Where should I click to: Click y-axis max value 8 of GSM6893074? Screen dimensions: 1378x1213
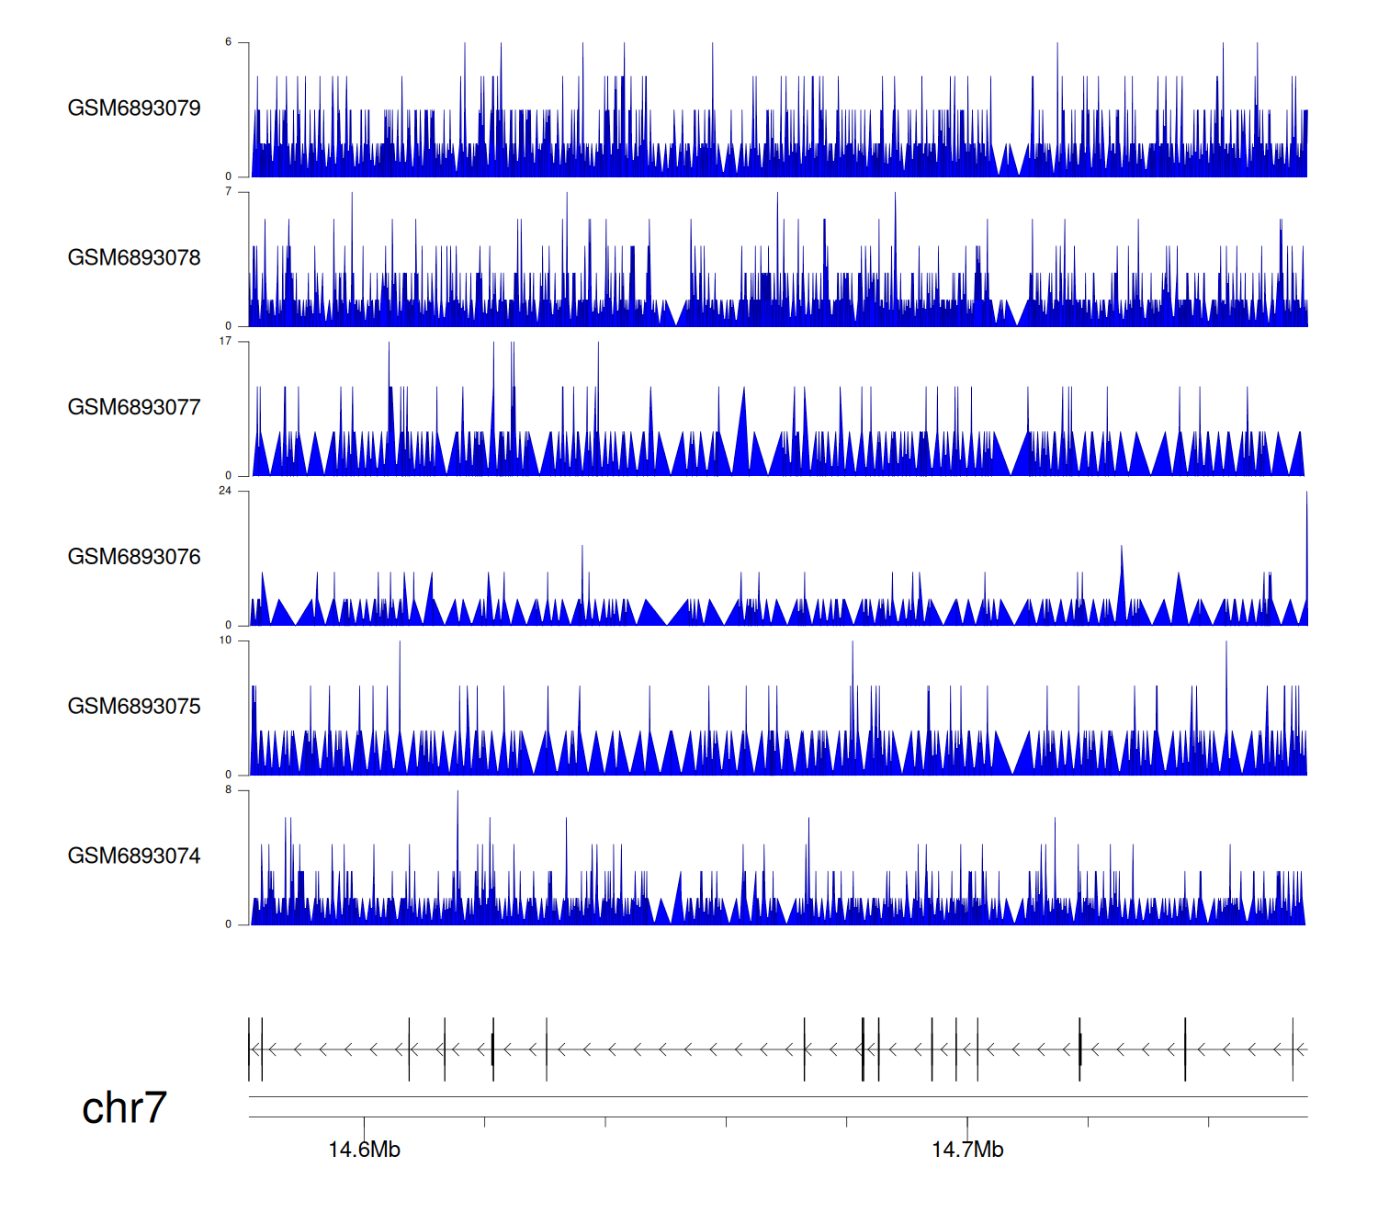pos(229,790)
